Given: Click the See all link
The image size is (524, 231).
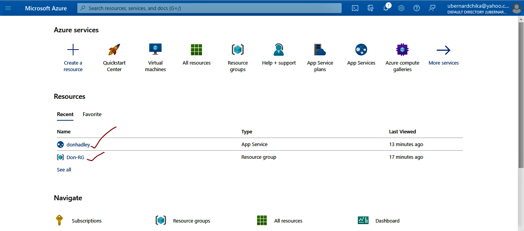Looking at the screenshot, I should click(x=64, y=170).
